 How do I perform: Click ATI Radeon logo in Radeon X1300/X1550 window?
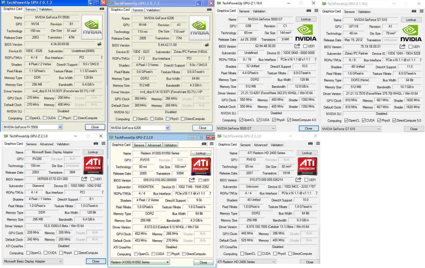tap(201, 166)
